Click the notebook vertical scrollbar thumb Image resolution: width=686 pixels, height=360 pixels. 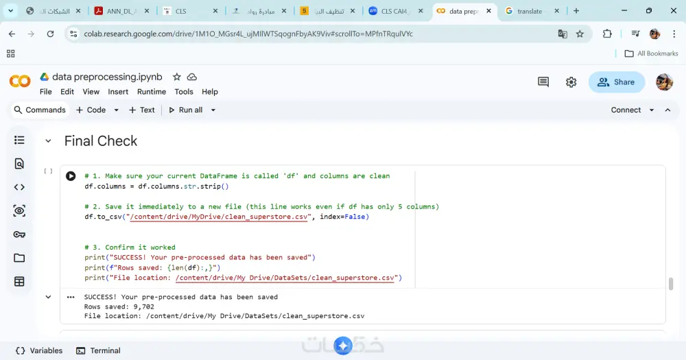(x=671, y=284)
